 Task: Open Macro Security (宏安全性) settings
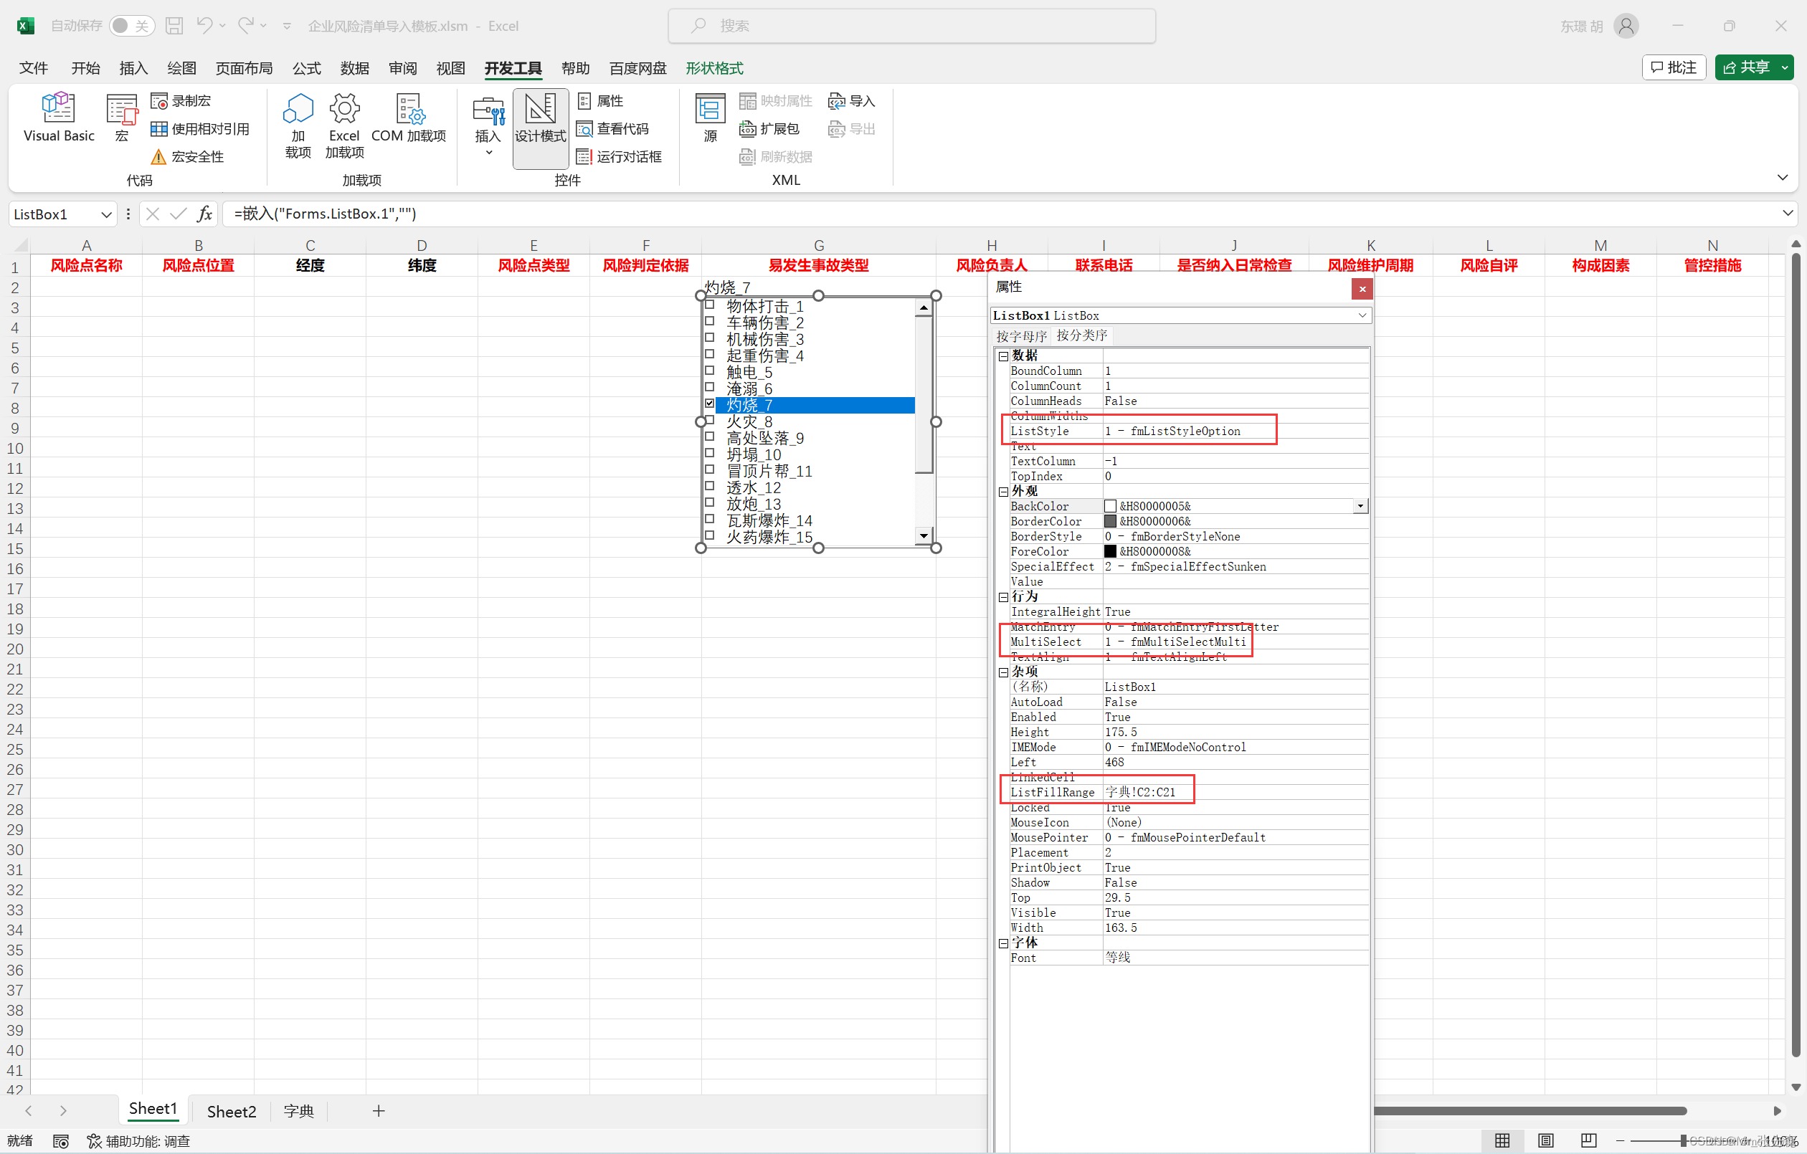point(188,156)
